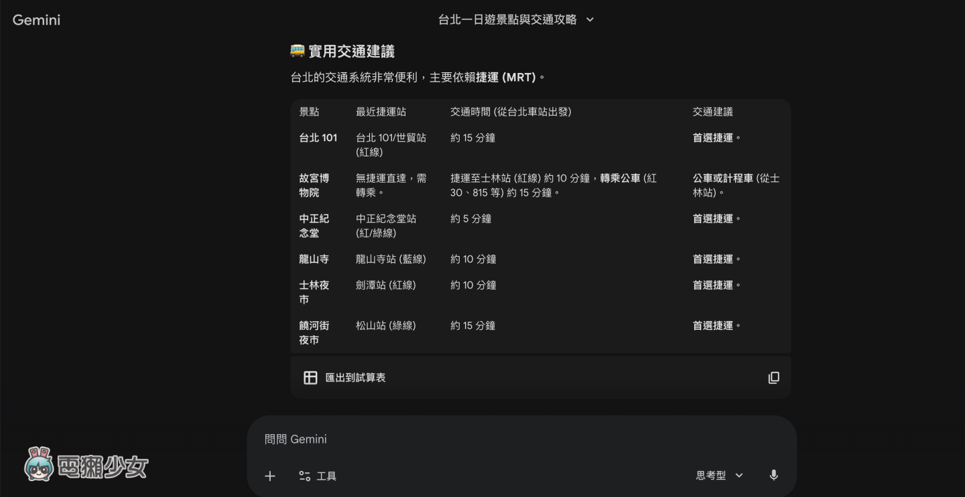Viewport: 965px width, 497px height.
Task: Open the 思考型 model selector dropdown
Action: [711, 475]
